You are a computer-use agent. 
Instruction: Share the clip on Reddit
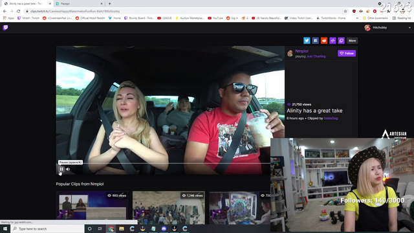pyautogui.click(x=324, y=41)
